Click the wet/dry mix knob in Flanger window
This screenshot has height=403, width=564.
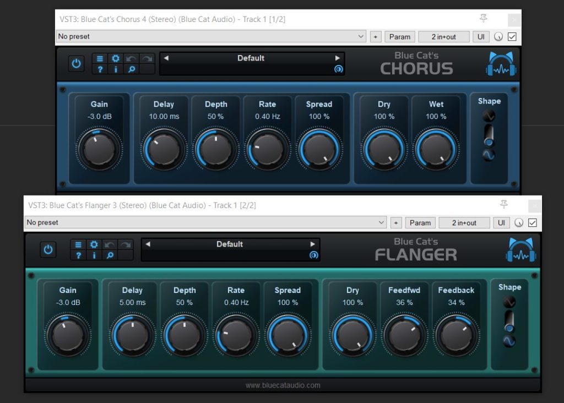pyautogui.click(x=519, y=223)
